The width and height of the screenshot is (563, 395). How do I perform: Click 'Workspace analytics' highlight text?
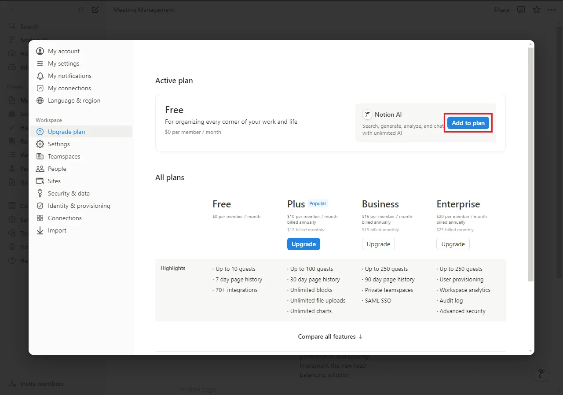(x=465, y=290)
